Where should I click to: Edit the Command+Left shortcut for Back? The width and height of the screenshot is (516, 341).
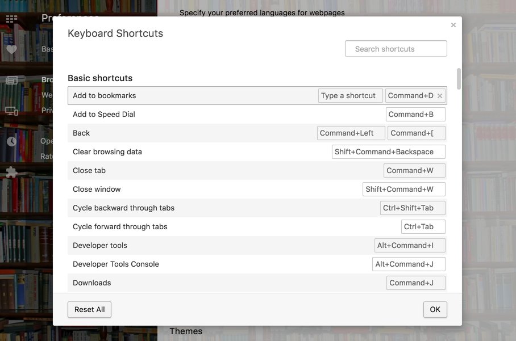click(x=351, y=132)
